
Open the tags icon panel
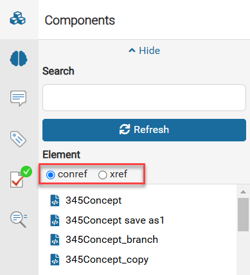pyautogui.click(x=19, y=139)
